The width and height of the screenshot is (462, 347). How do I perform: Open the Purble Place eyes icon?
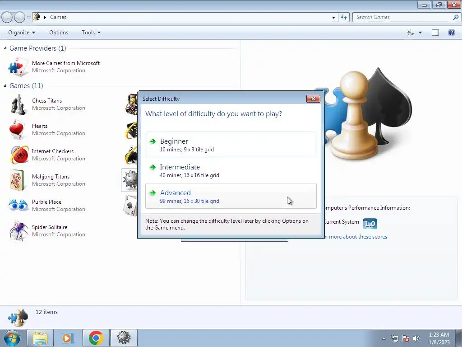[18, 205]
